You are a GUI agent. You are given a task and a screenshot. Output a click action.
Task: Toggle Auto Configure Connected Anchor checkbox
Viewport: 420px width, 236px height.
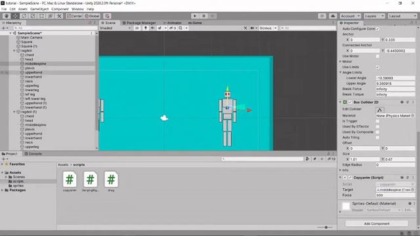click(377, 29)
